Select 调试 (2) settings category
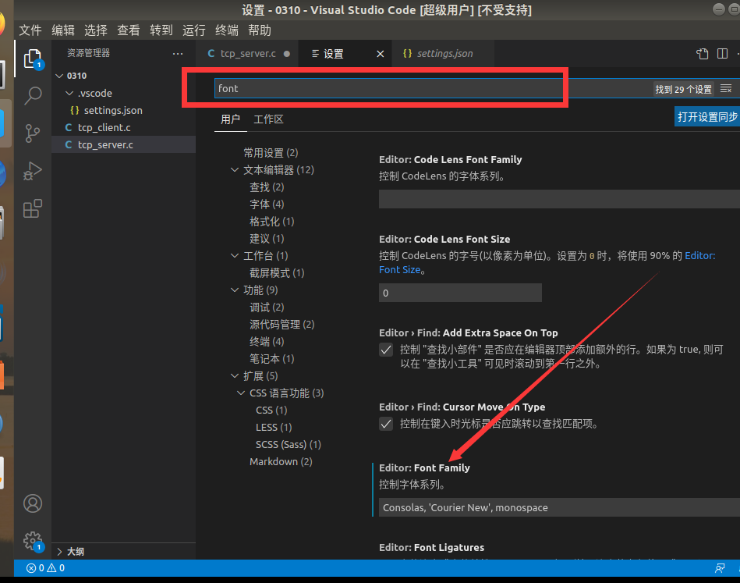 pos(267,307)
